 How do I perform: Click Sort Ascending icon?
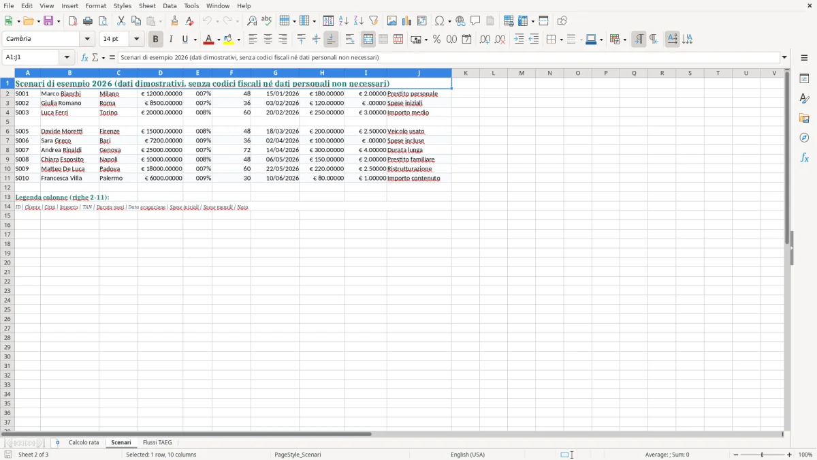click(x=344, y=21)
